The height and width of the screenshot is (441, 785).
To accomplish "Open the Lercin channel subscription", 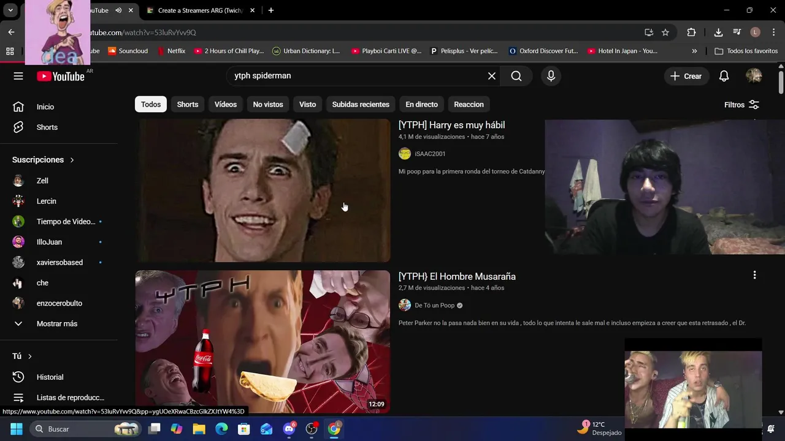I will [x=59, y=201].
